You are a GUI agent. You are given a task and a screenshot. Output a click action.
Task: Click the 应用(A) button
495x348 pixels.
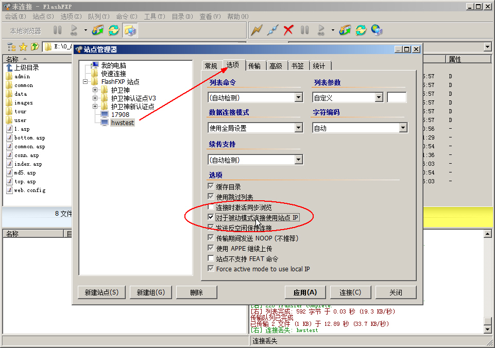pos(305,292)
